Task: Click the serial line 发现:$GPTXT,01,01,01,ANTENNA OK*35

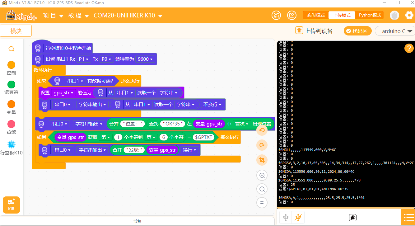Action: 313,189
